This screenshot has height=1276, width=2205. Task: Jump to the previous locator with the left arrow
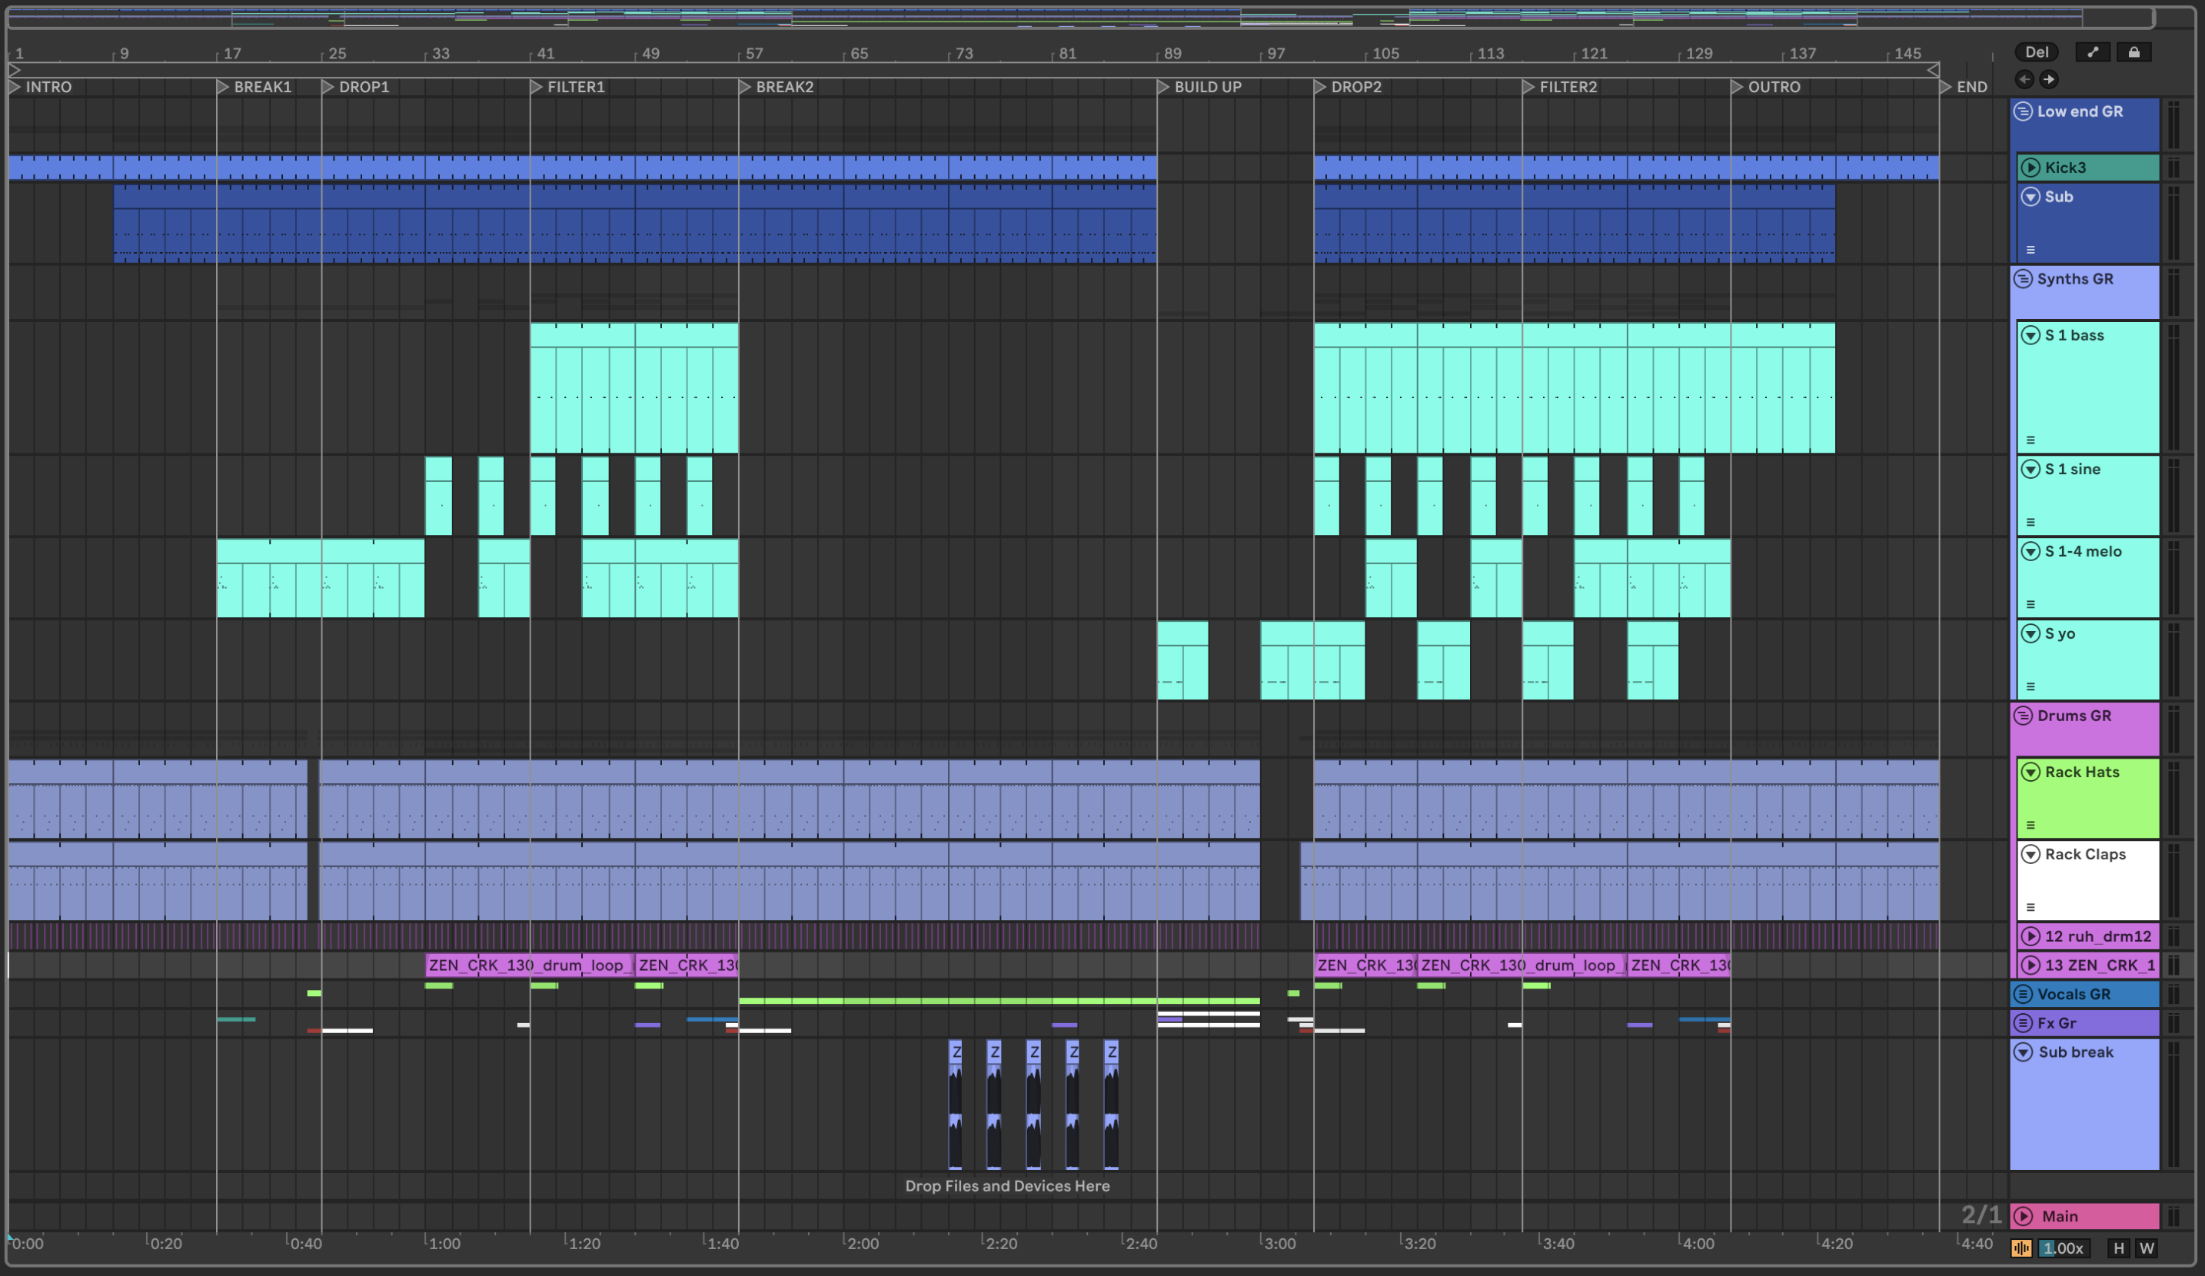(x=2024, y=80)
